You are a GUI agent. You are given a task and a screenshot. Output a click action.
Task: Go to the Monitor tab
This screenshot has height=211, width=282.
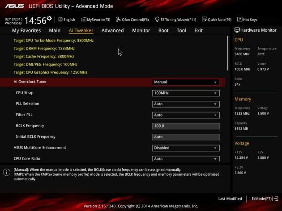point(141,30)
